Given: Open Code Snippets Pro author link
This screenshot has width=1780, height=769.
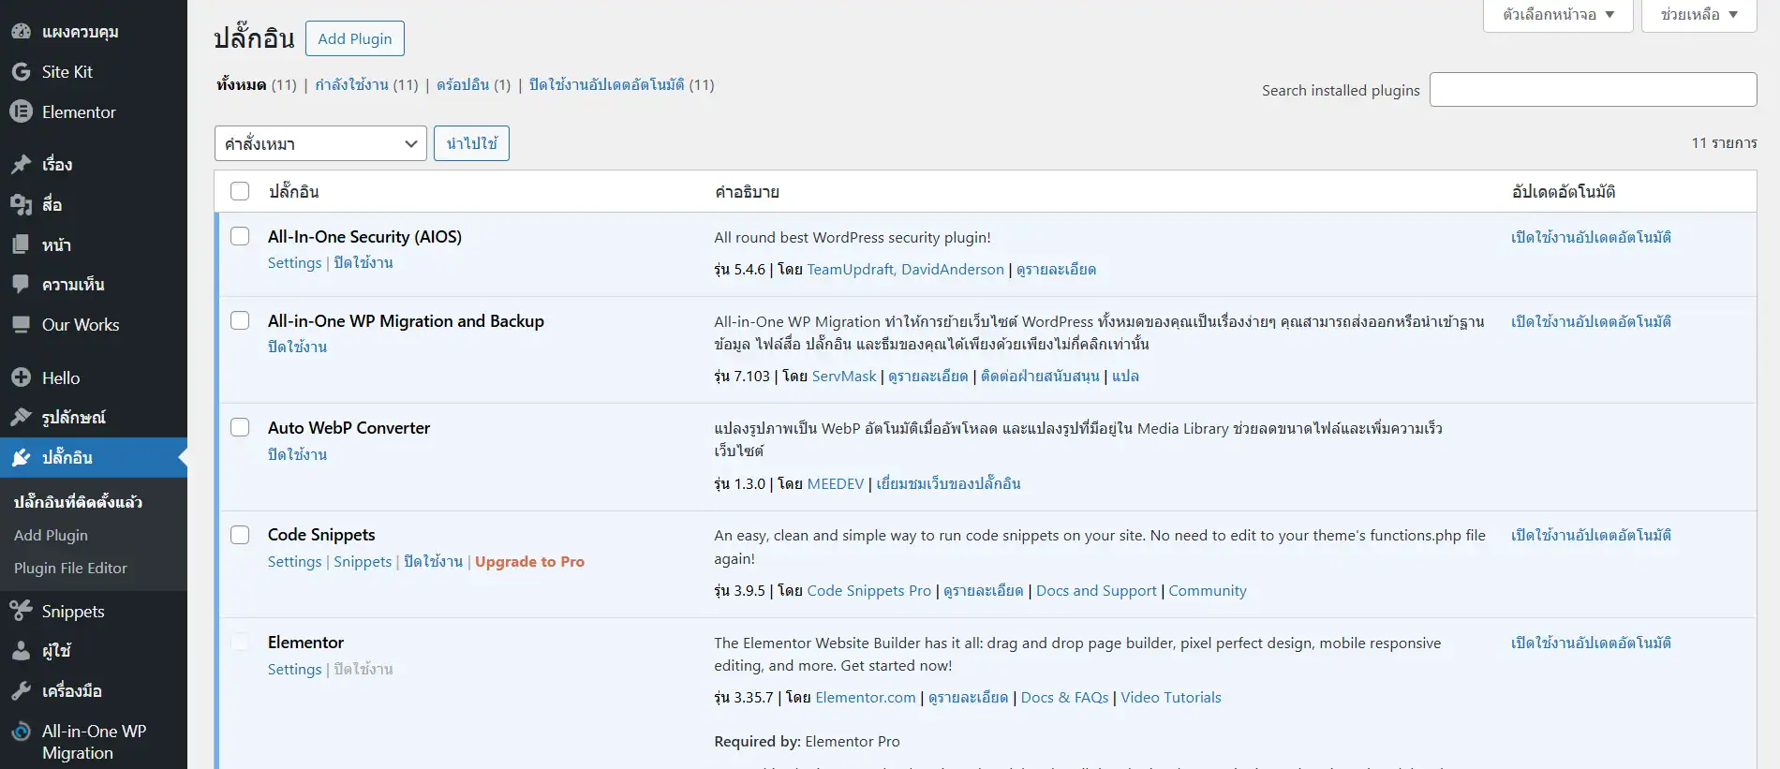Looking at the screenshot, I should [869, 591].
